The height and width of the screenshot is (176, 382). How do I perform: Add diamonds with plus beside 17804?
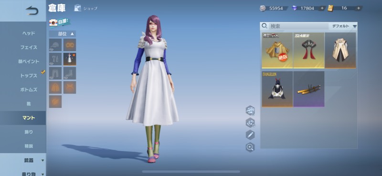[322, 8]
